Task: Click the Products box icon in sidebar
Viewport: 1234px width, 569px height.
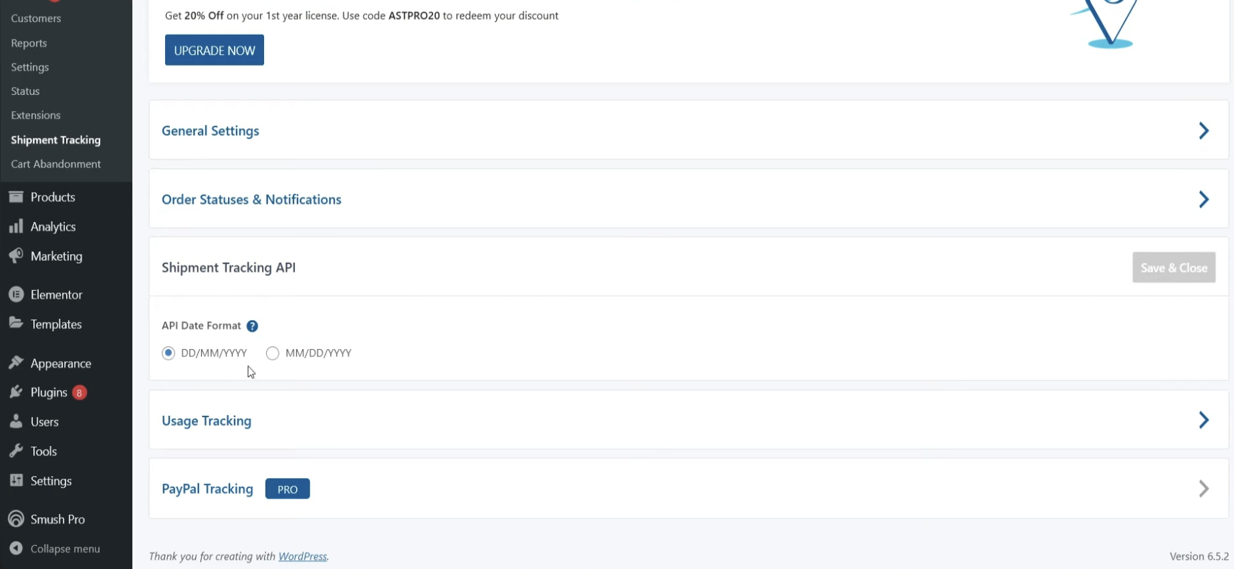Action: coord(16,197)
